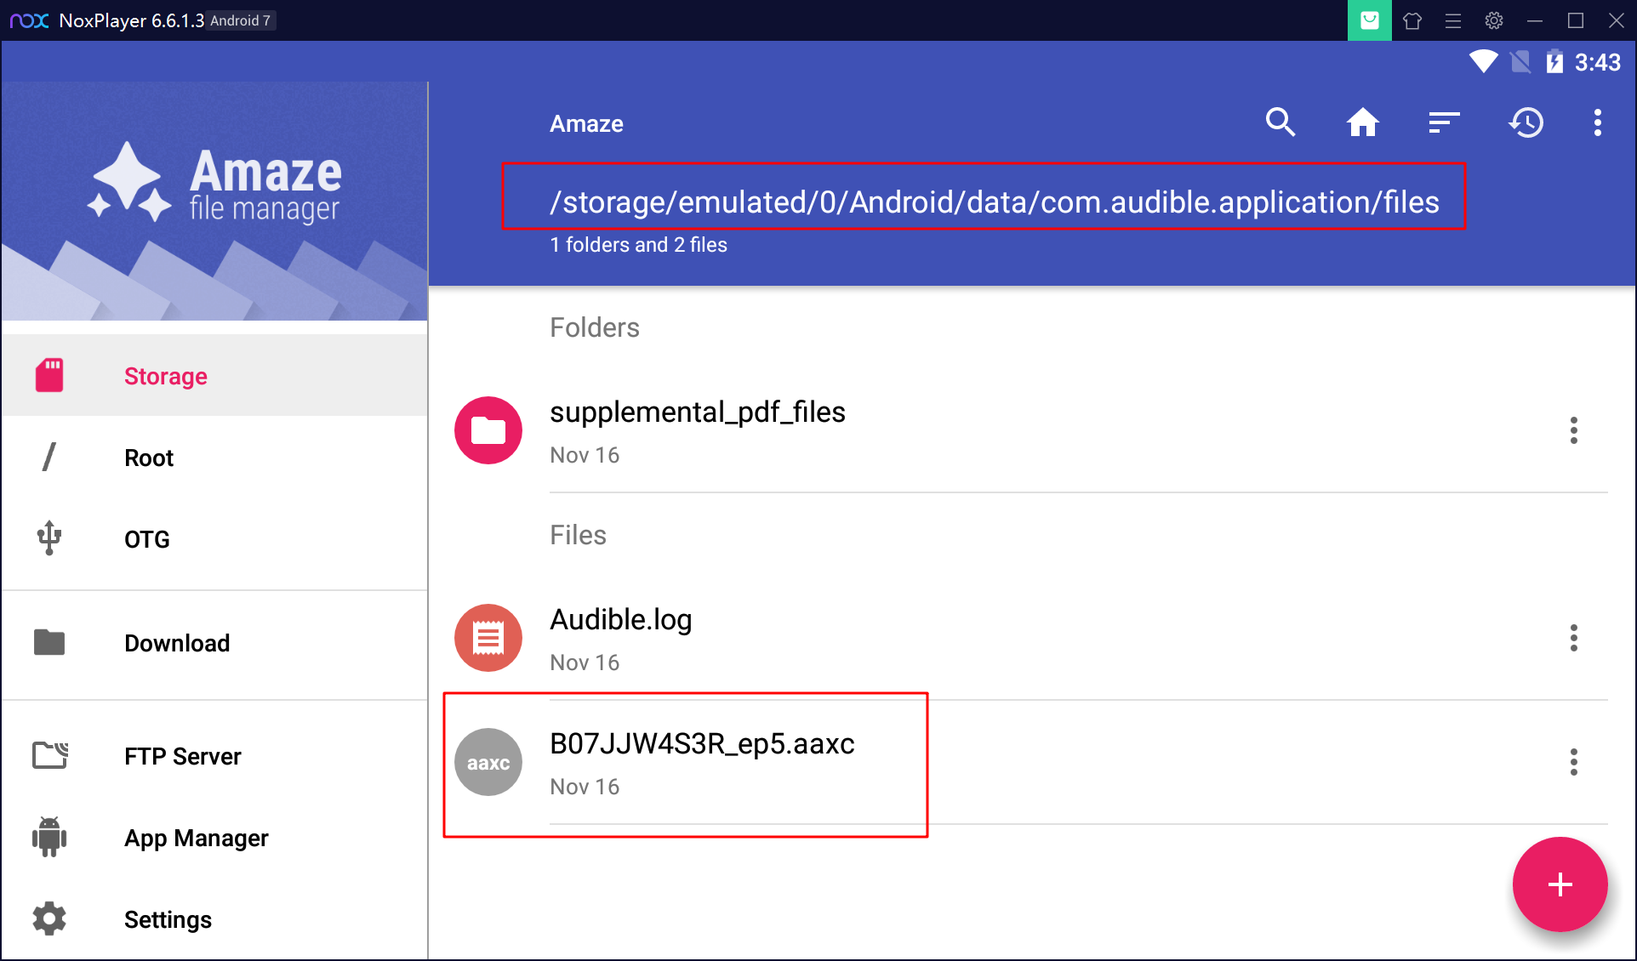Click the Storage SD card icon
Viewport: 1637px width, 961px height.
(x=49, y=375)
